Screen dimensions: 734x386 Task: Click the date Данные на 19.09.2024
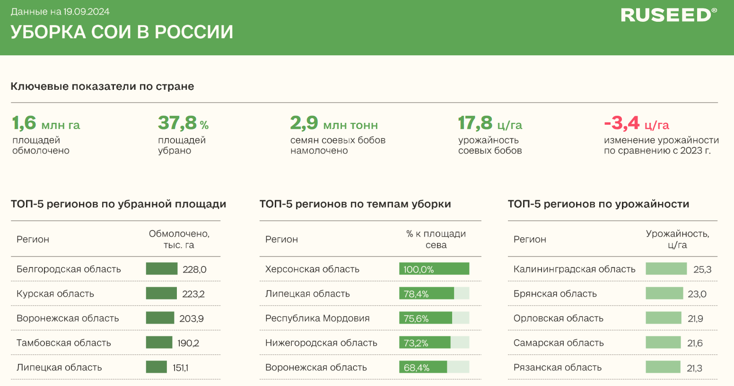[60, 12]
